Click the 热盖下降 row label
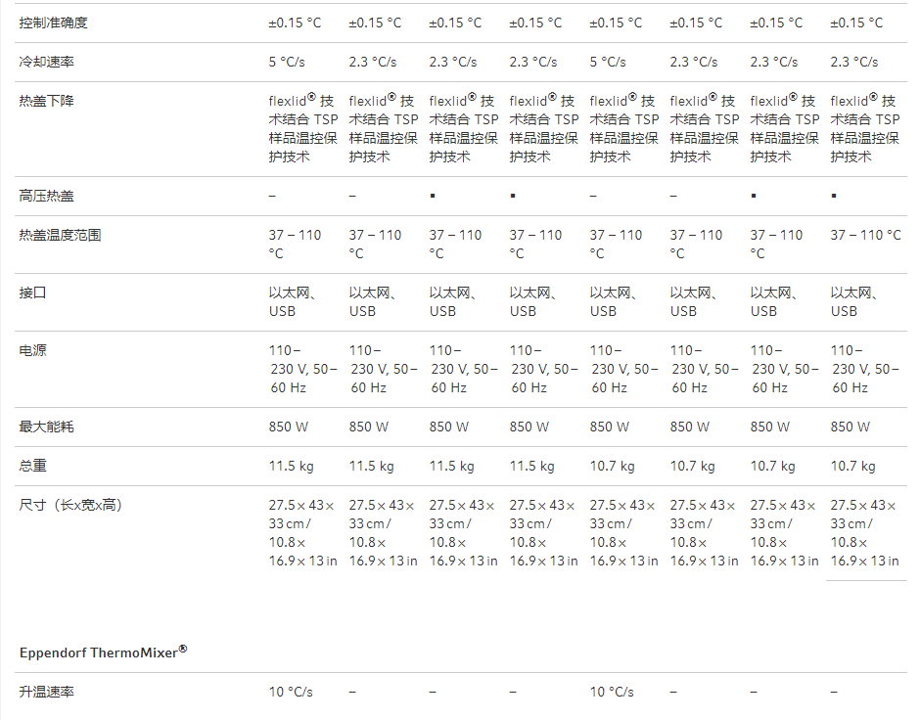This screenshot has width=920, height=720. [46, 101]
